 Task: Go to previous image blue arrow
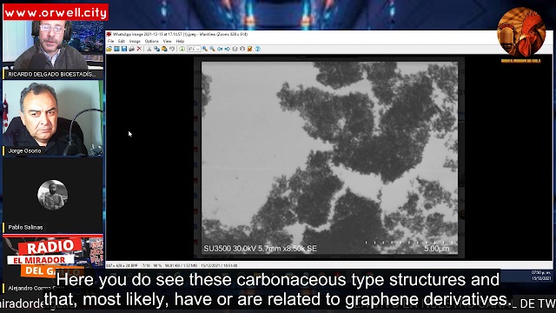point(220,49)
